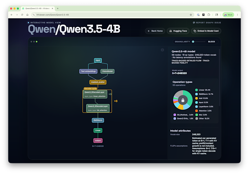
Task: Click the Mul 3.6% legend entry
Action: pos(201,115)
